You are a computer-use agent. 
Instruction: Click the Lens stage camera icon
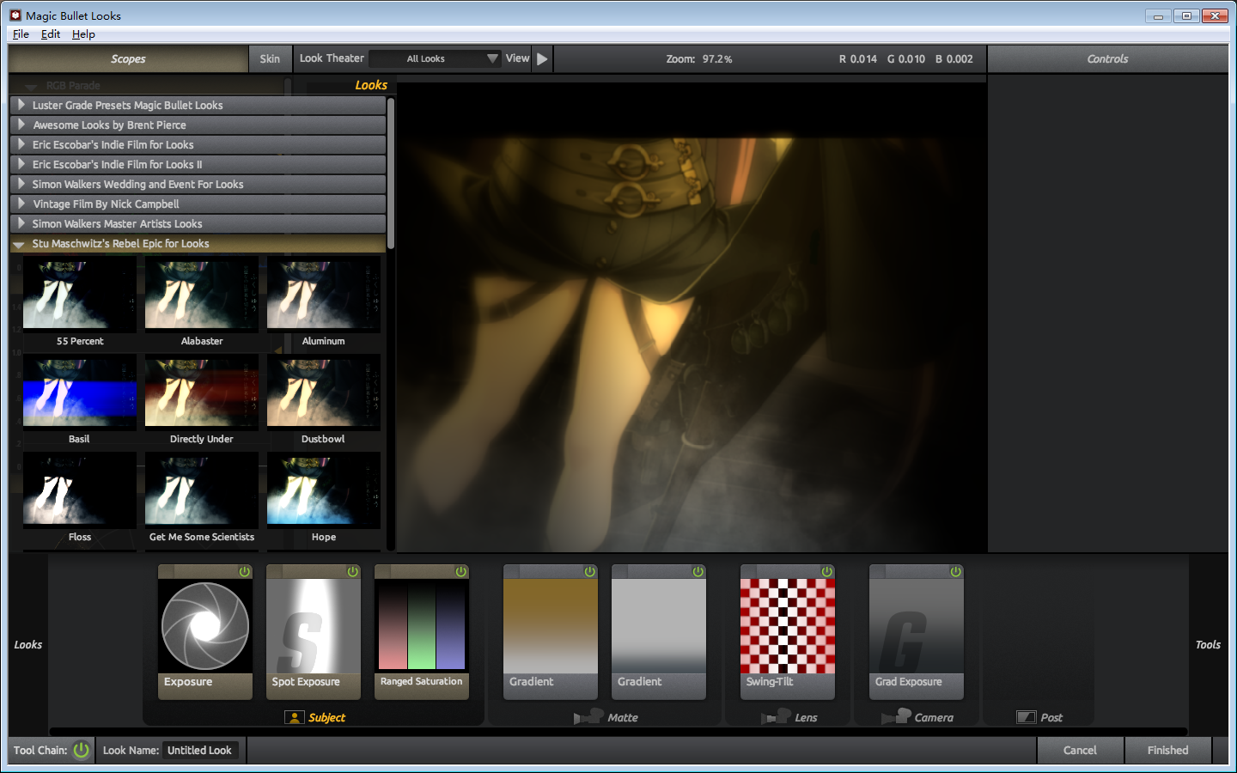pyautogui.click(x=776, y=716)
